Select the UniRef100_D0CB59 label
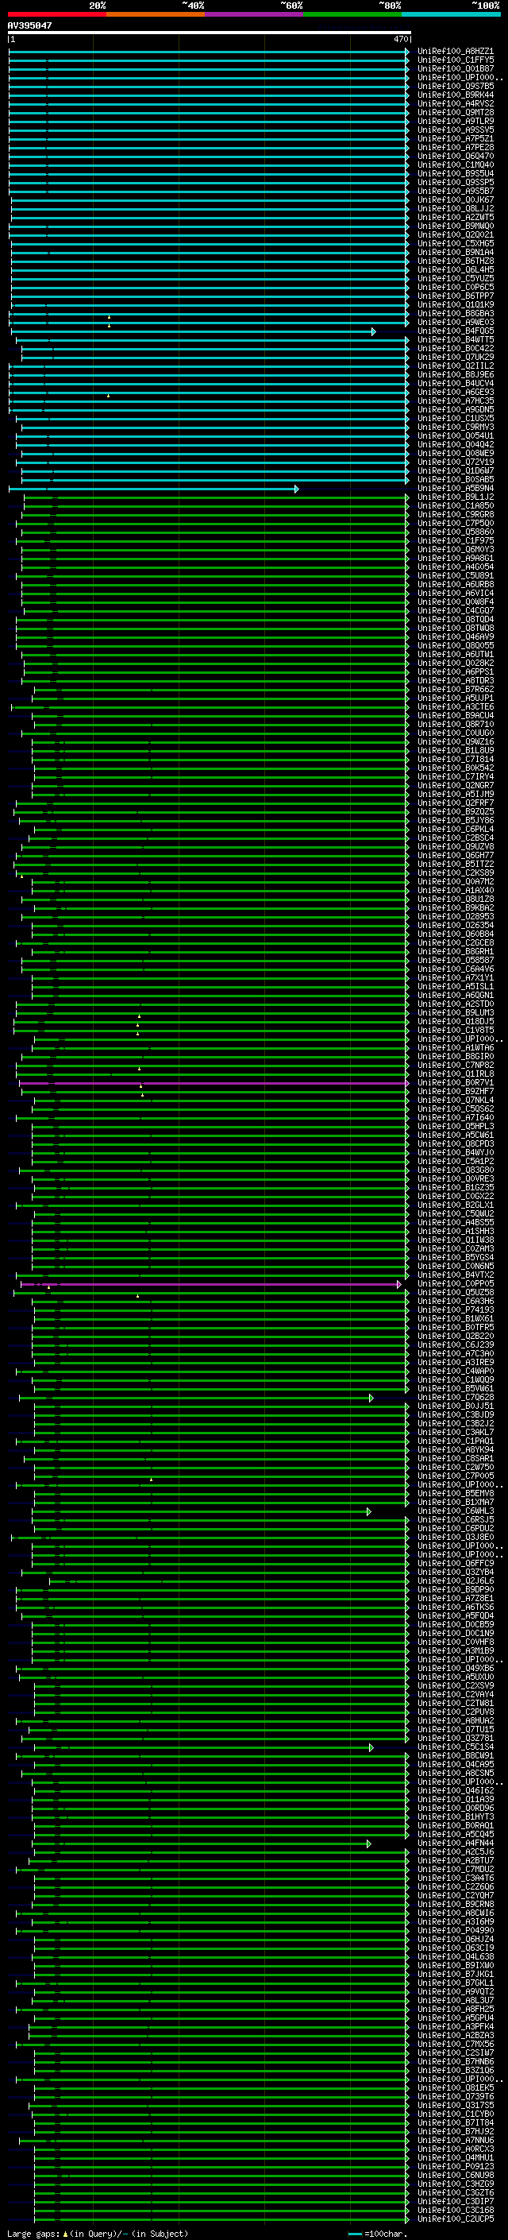 coord(455,1625)
